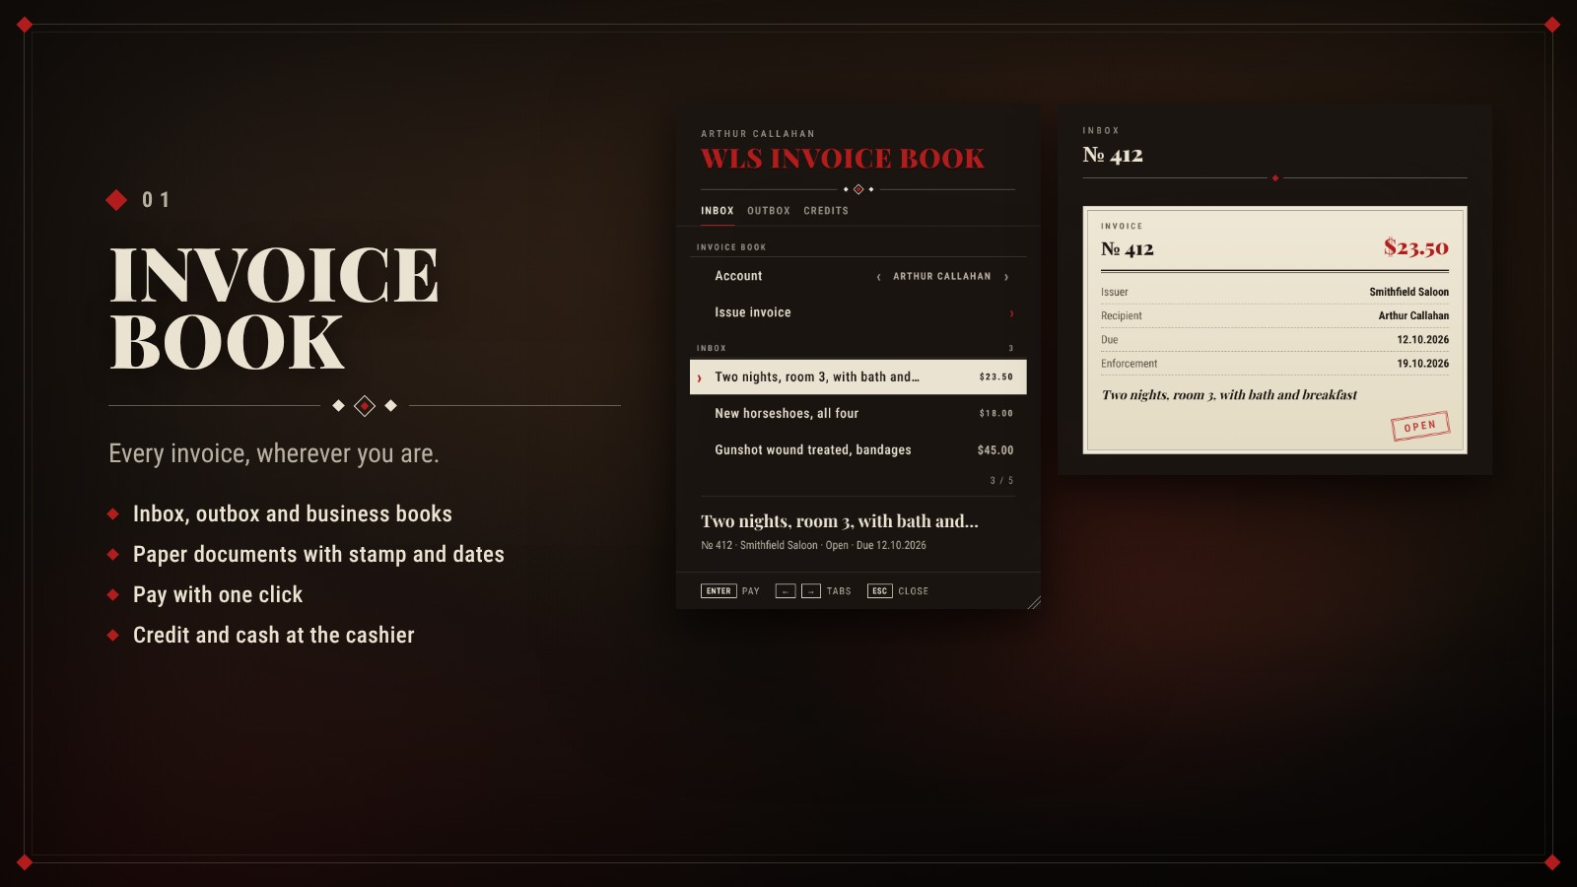Click the due date 12.10.2026
Image resolution: width=1577 pixels, height=887 pixels.
coord(1422,339)
